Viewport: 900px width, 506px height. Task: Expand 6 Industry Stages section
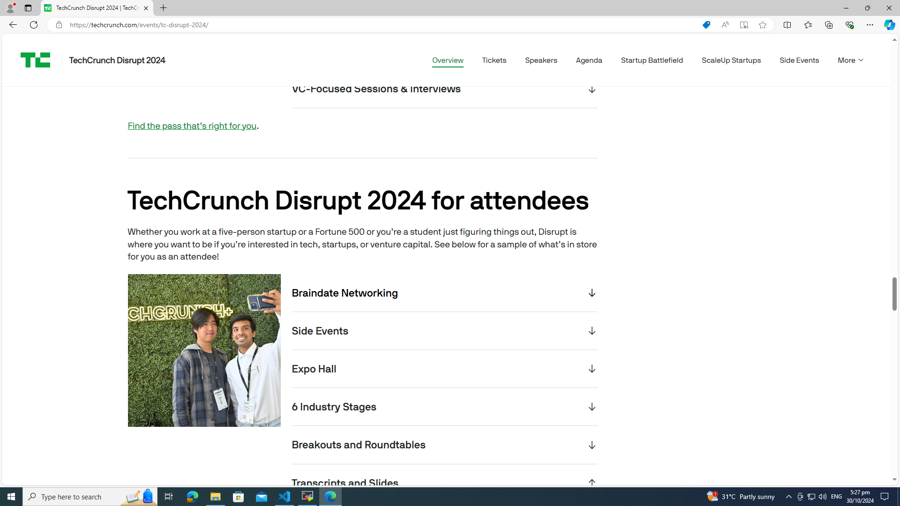click(x=444, y=407)
